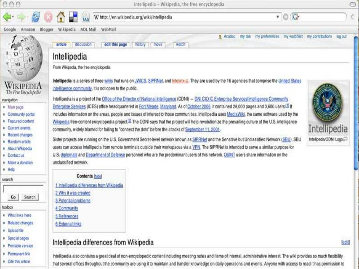Click the blue squares bookmark icon
The width and height of the screenshot is (359, 269).
73,17
